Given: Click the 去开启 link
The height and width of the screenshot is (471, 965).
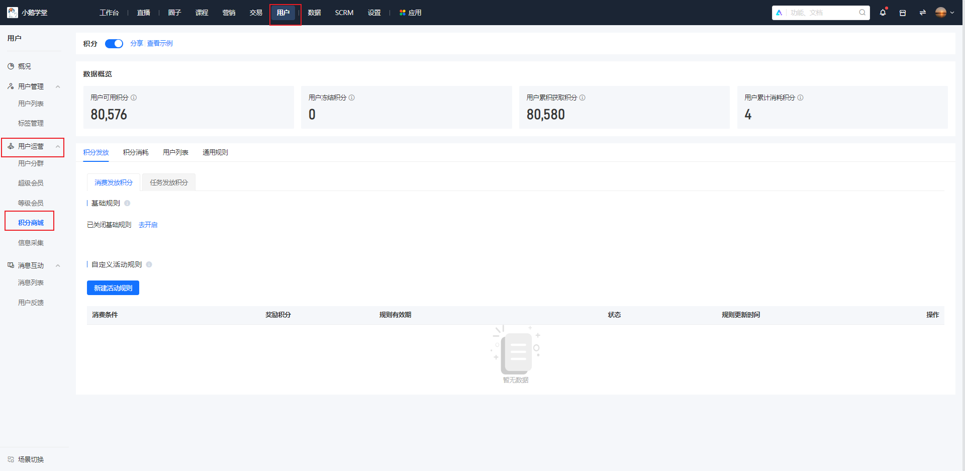Looking at the screenshot, I should (x=148, y=225).
